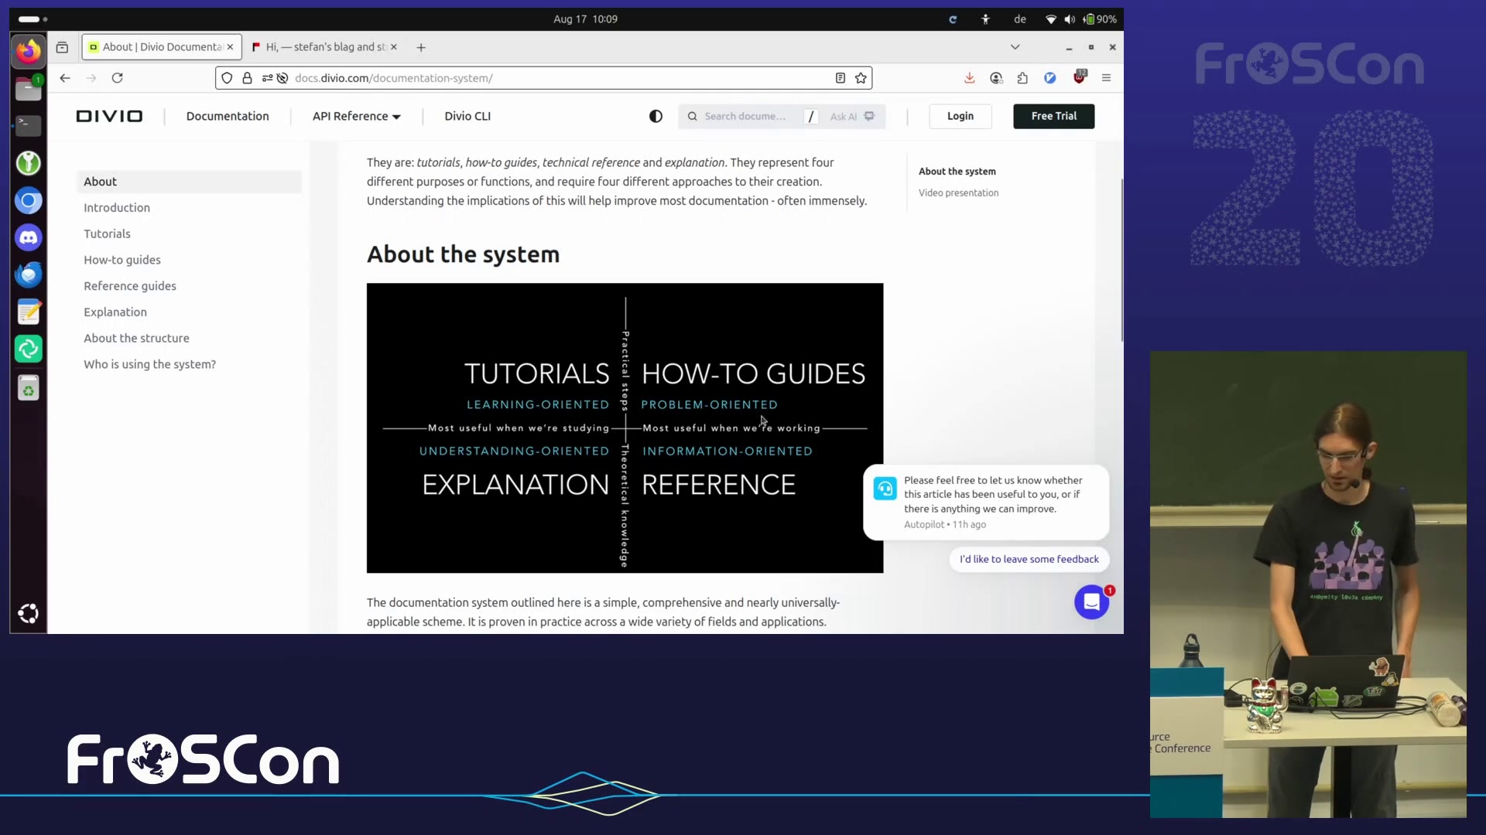1486x835 pixels.
Task: Click the page vertical scrollbar
Action: pos(1121,260)
